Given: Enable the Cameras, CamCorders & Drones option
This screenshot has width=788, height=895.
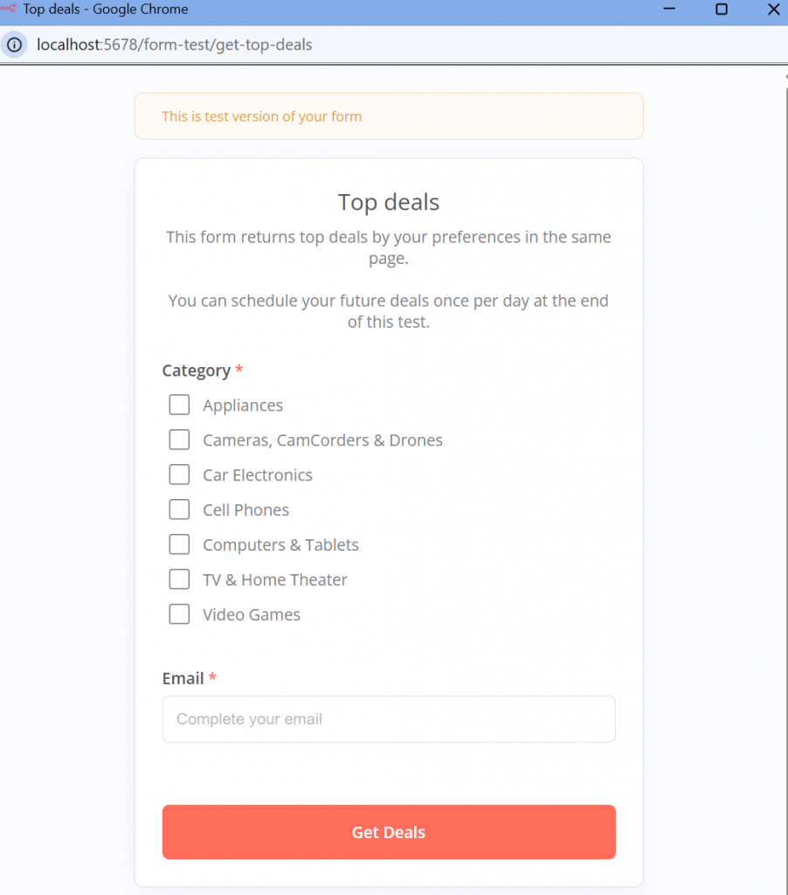Looking at the screenshot, I should [179, 440].
